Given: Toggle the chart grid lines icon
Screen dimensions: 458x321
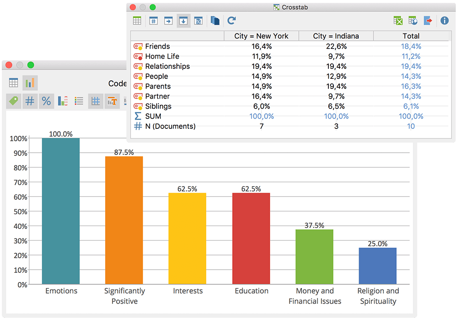Looking at the screenshot, I should coord(96,101).
